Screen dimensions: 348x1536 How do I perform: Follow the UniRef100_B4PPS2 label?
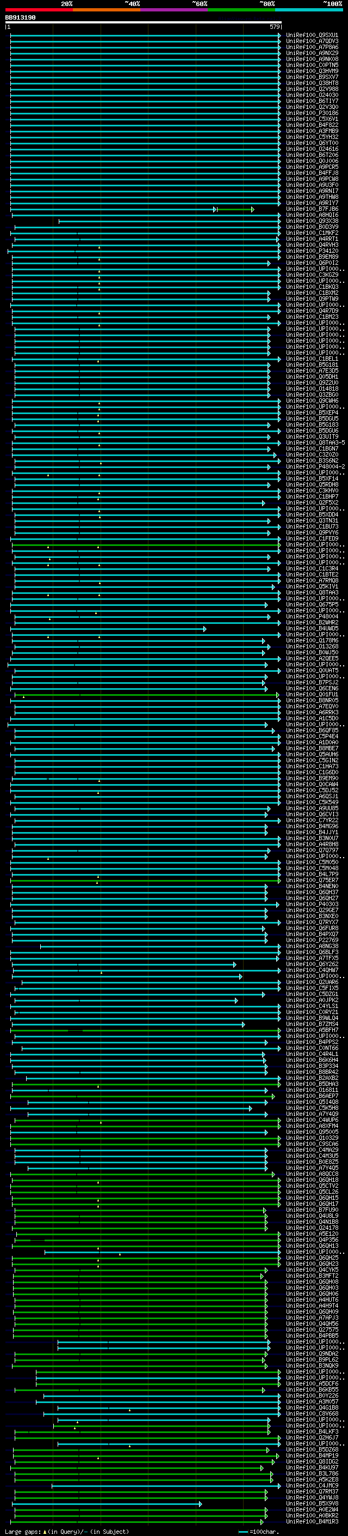[x=312, y=1042]
